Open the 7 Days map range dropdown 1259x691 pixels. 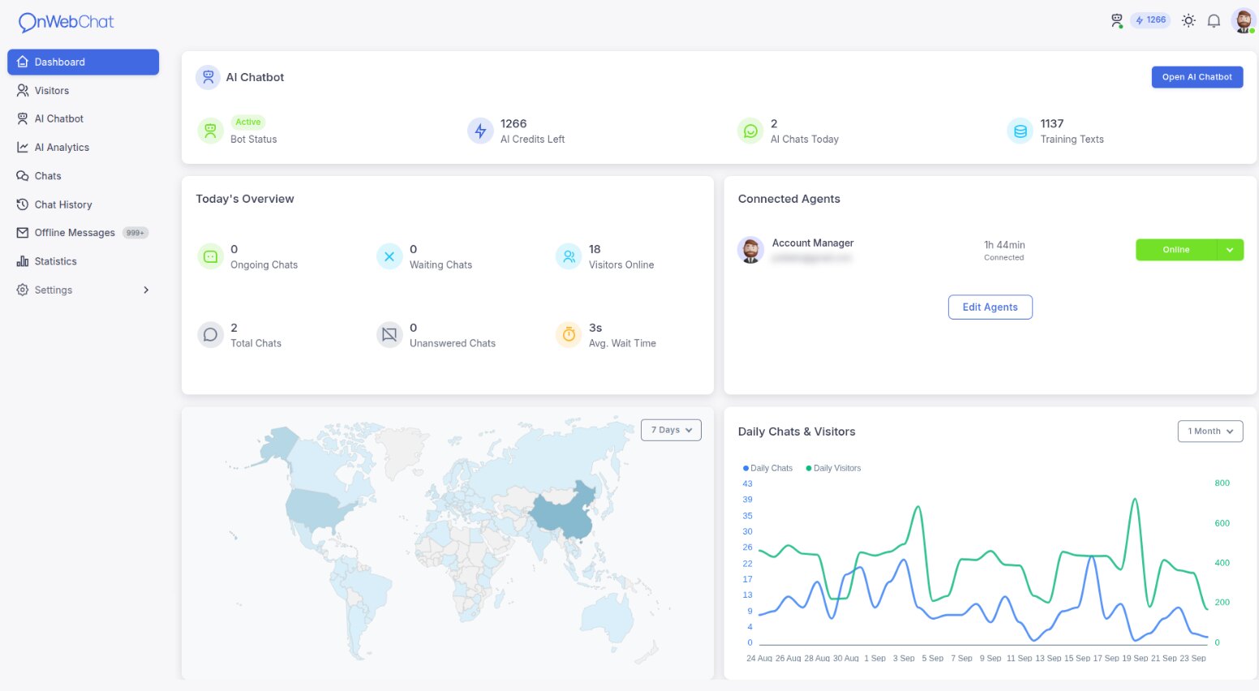click(x=671, y=430)
